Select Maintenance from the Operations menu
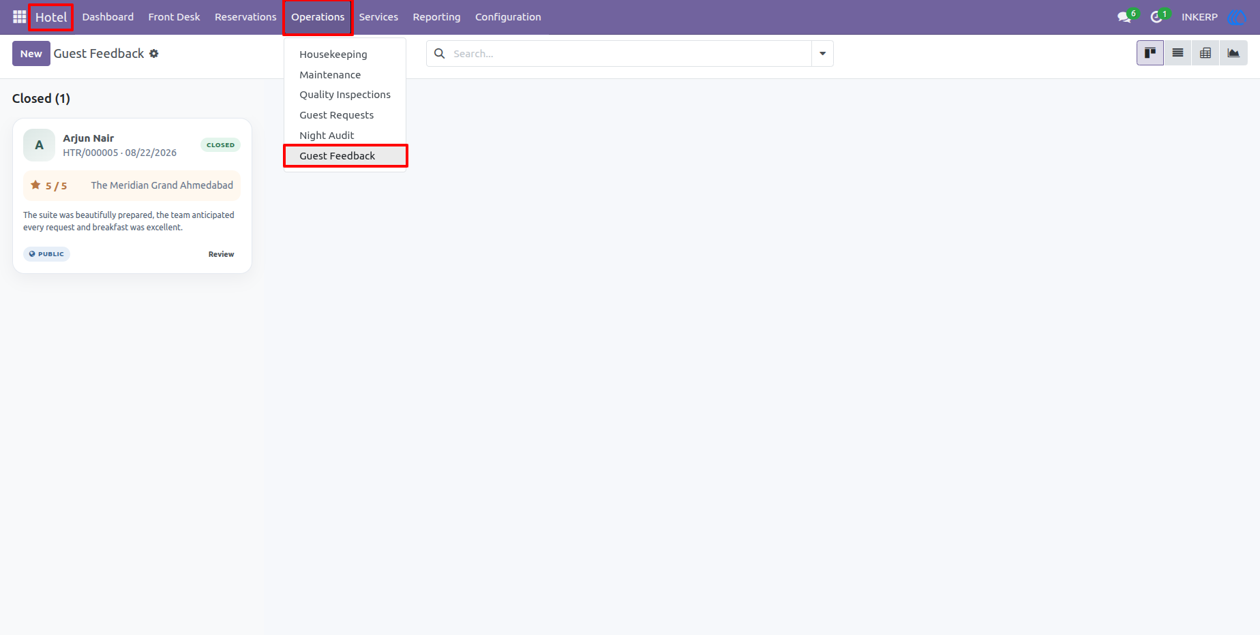This screenshot has height=635, width=1260. click(x=330, y=75)
